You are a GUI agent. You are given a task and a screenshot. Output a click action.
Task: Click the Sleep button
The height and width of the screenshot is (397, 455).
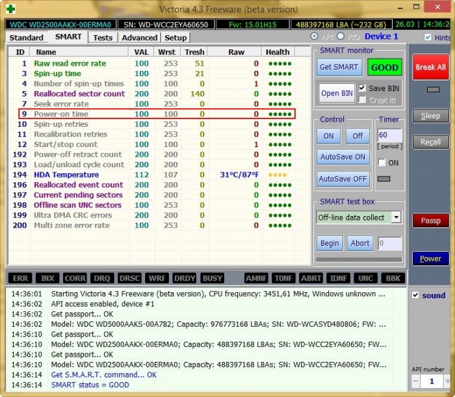pos(430,116)
